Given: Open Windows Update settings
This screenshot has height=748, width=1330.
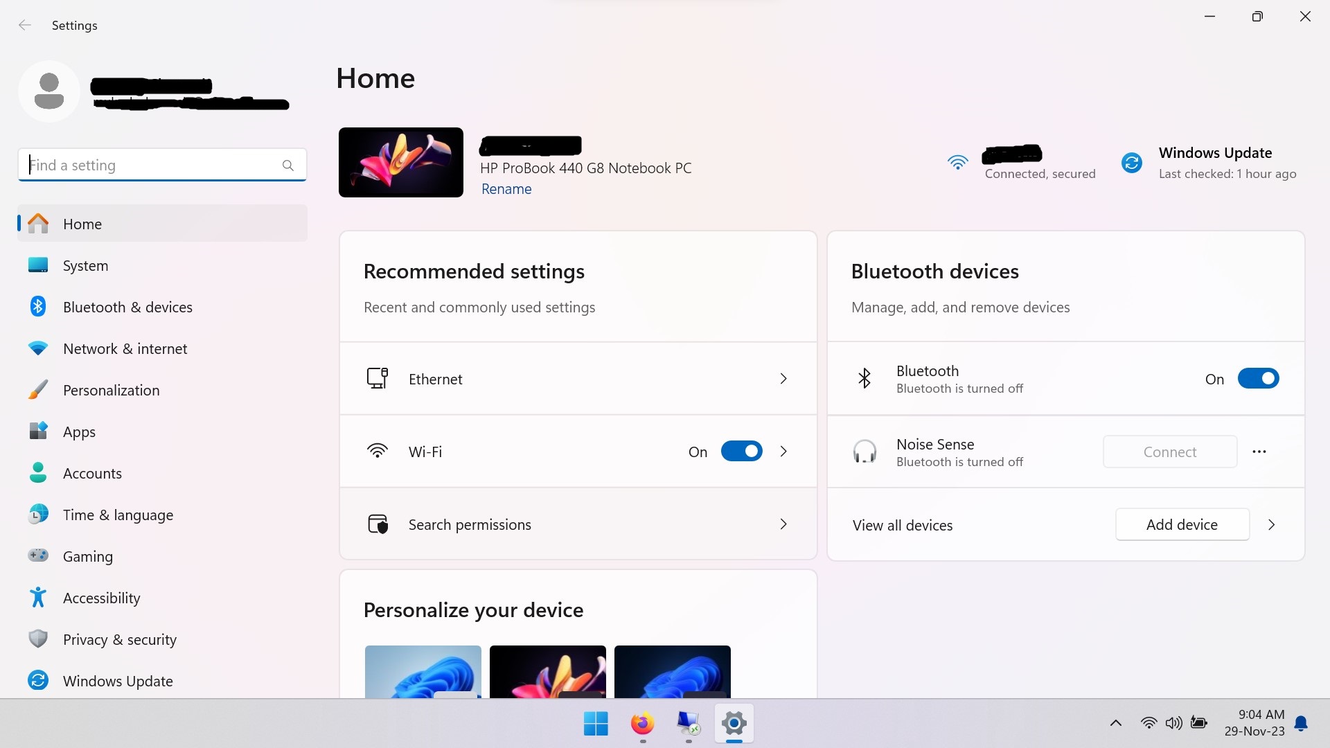Looking at the screenshot, I should tap(117, 680).
